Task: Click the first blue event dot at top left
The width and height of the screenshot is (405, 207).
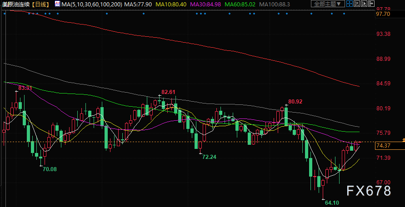Action: [5, 14]
